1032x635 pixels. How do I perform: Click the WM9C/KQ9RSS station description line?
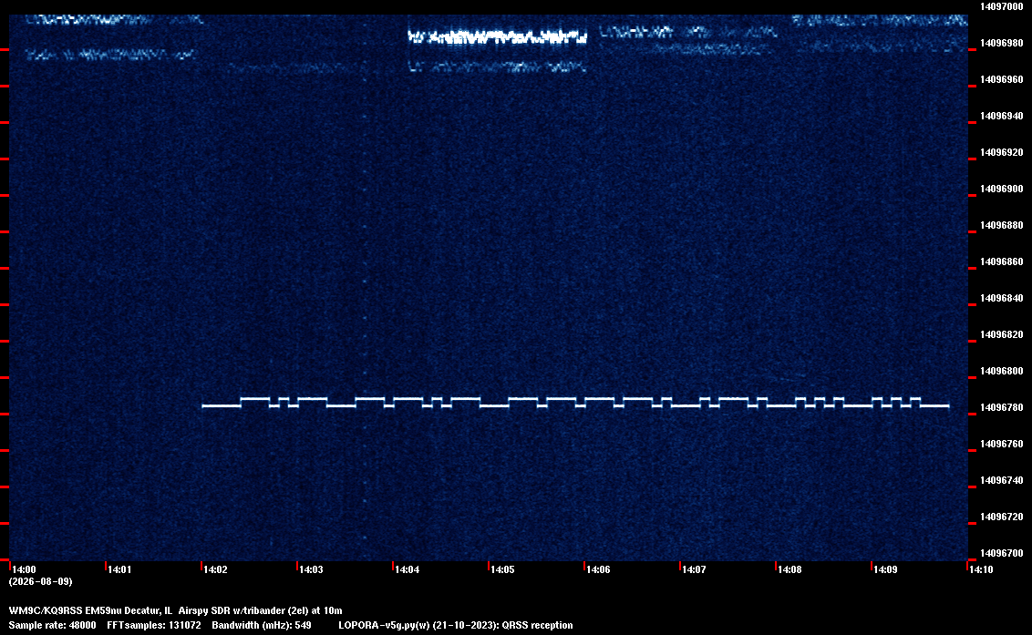pyautogui.click(x=176, y=610)
